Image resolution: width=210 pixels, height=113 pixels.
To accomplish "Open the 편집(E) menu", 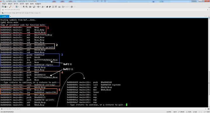I will coord(10,4).
